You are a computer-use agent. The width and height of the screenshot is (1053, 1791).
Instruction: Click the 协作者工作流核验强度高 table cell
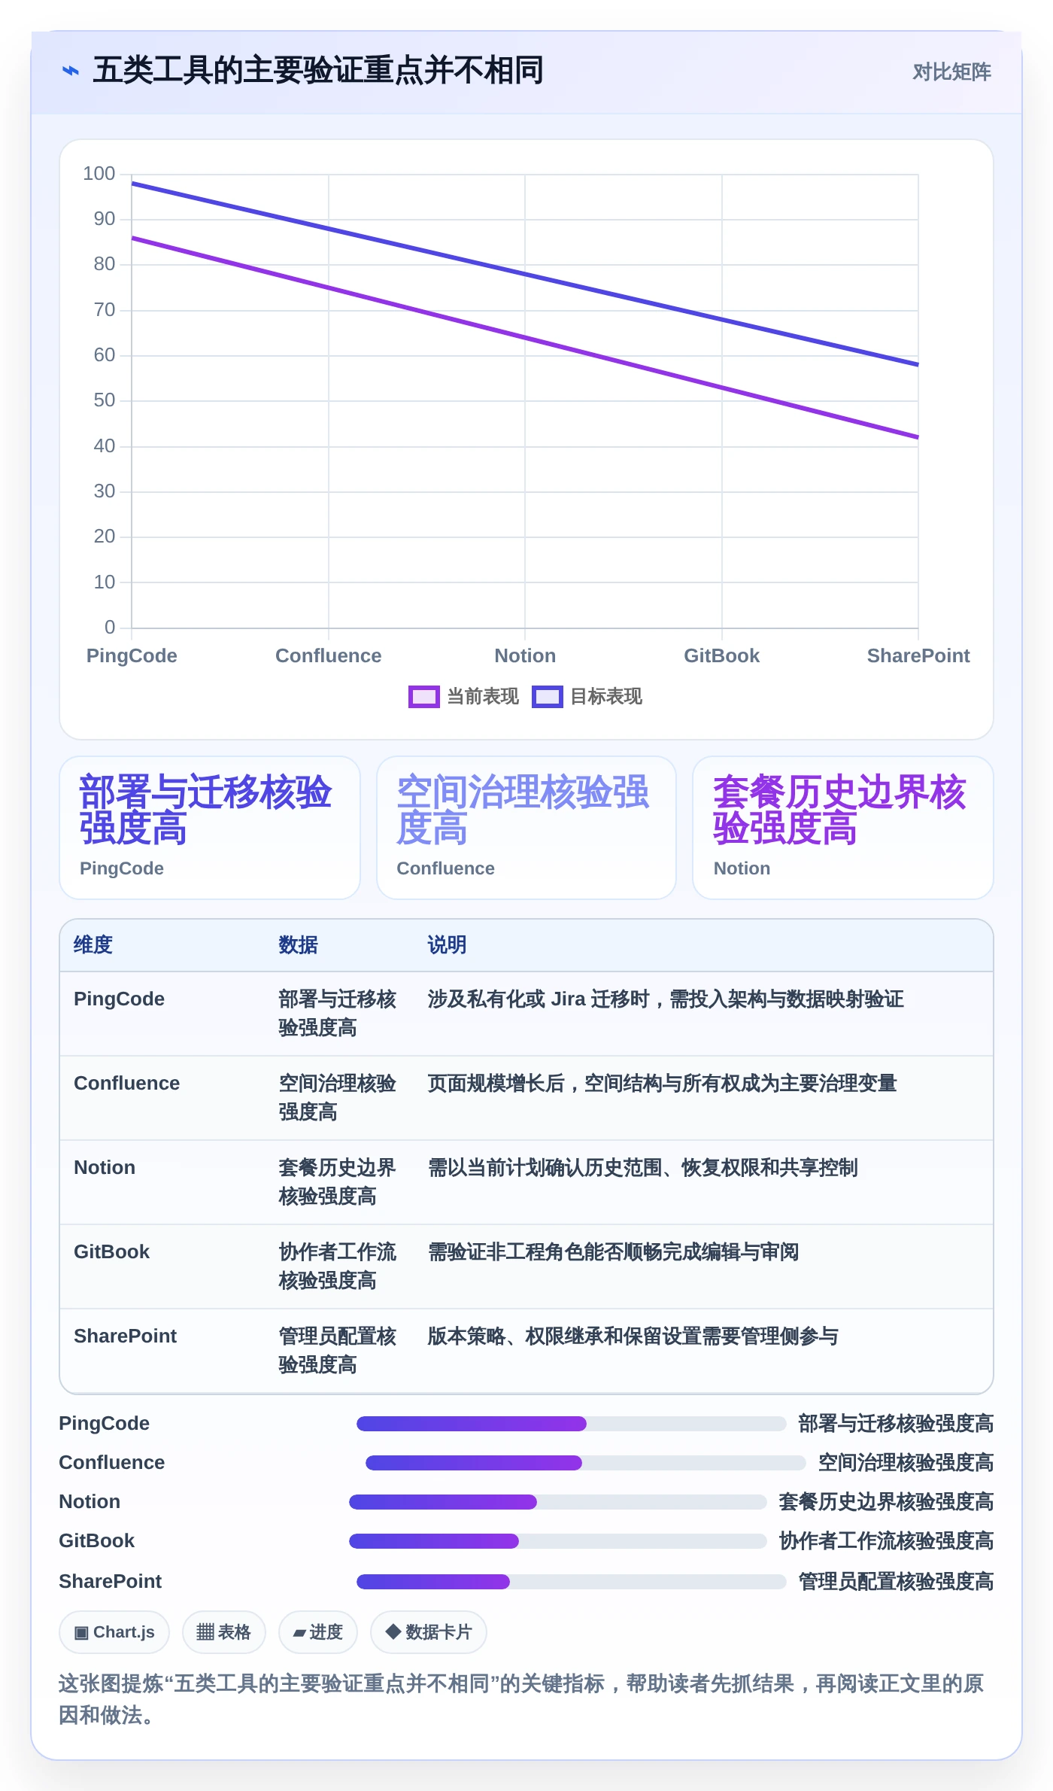(337, 1266)
